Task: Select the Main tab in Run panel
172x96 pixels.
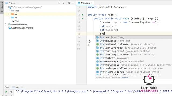Action: pos(17,87)
